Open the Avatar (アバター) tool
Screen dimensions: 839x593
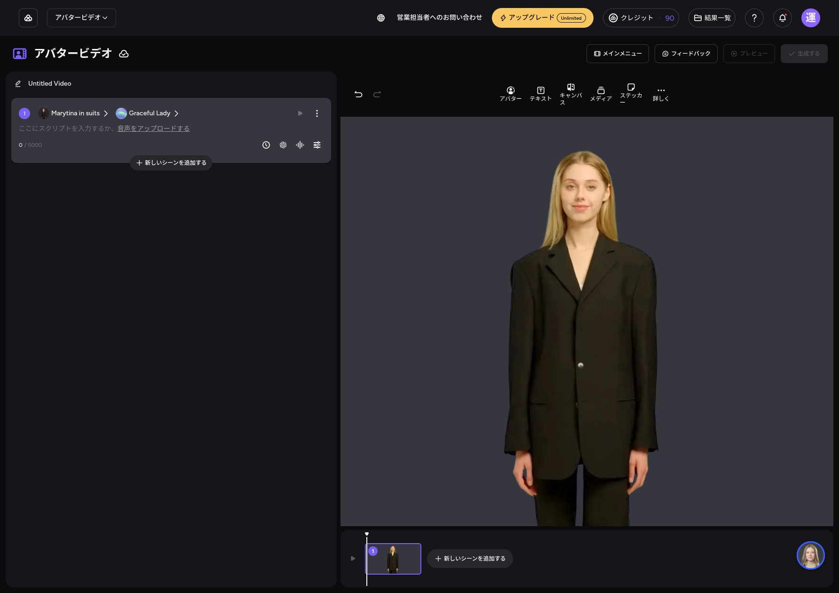510,94
